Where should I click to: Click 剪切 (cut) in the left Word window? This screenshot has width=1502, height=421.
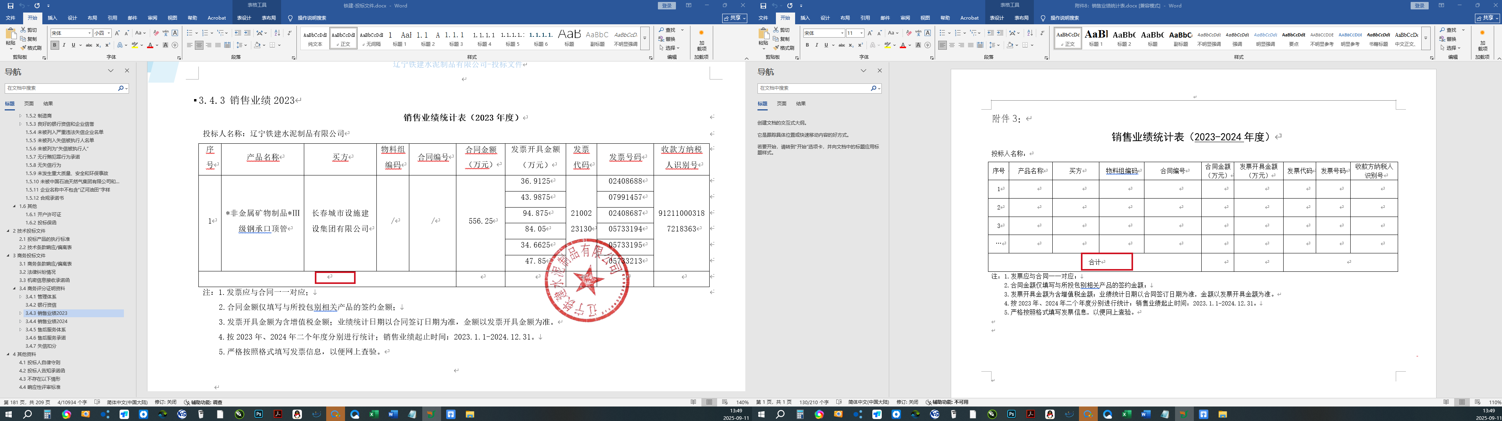pos(29,30)
